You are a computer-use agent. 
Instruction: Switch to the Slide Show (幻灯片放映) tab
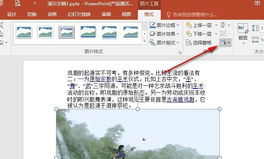coord(79,14)
